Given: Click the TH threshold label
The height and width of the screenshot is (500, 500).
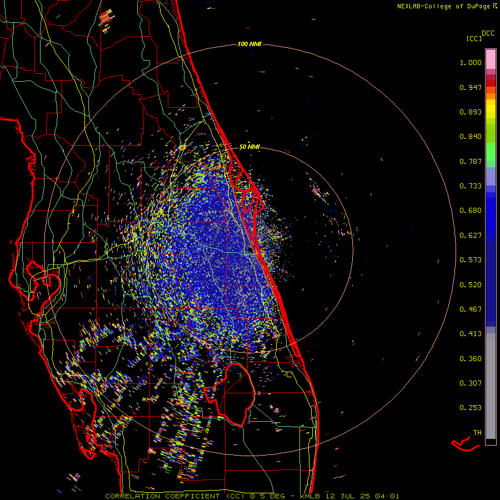Looking at the screenshot, I should (477, 433).
